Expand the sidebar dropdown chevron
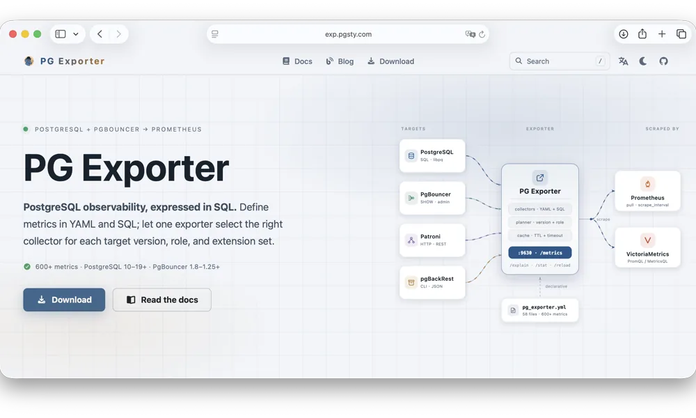This screenshot has height=418, width=696. [x=76, y=33]
